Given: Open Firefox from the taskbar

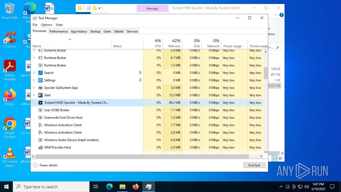Looking at the screenshot, I should tap(136, 187).
